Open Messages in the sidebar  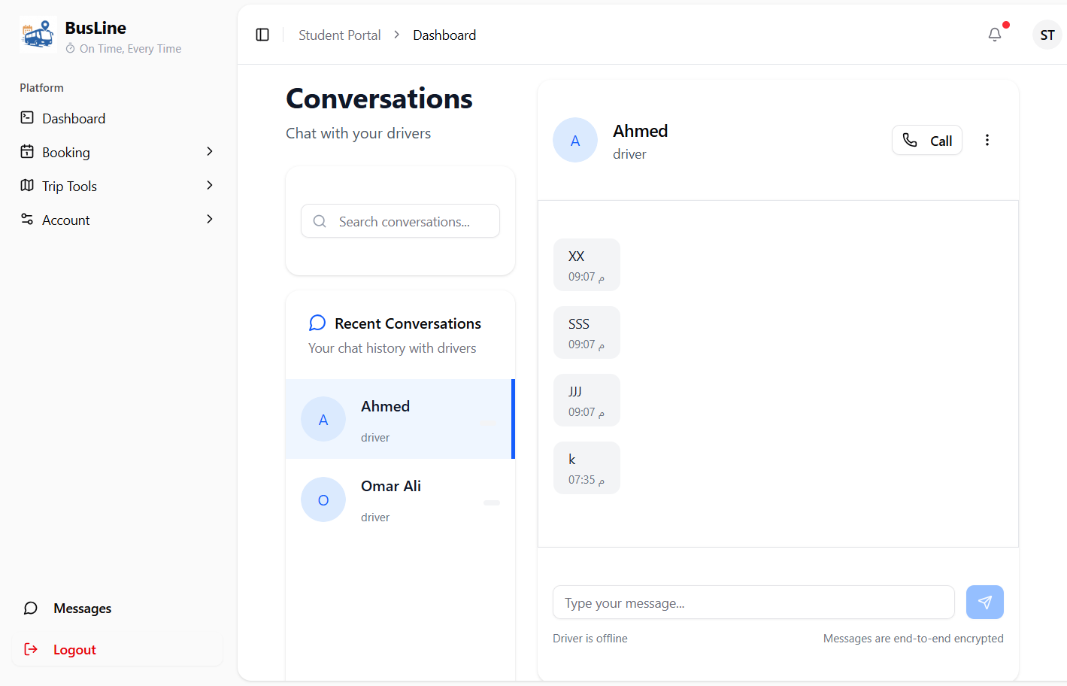[82, 608]
